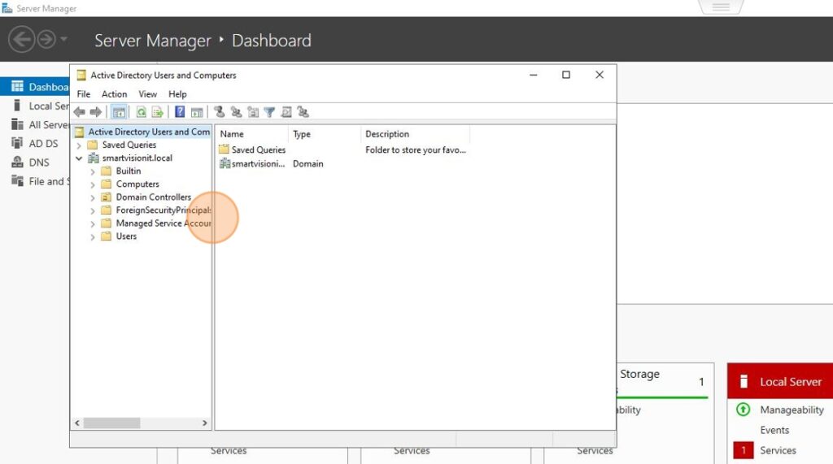
Task: Click the Create new group toolbar icon
Action: click(x=236, y=112)
